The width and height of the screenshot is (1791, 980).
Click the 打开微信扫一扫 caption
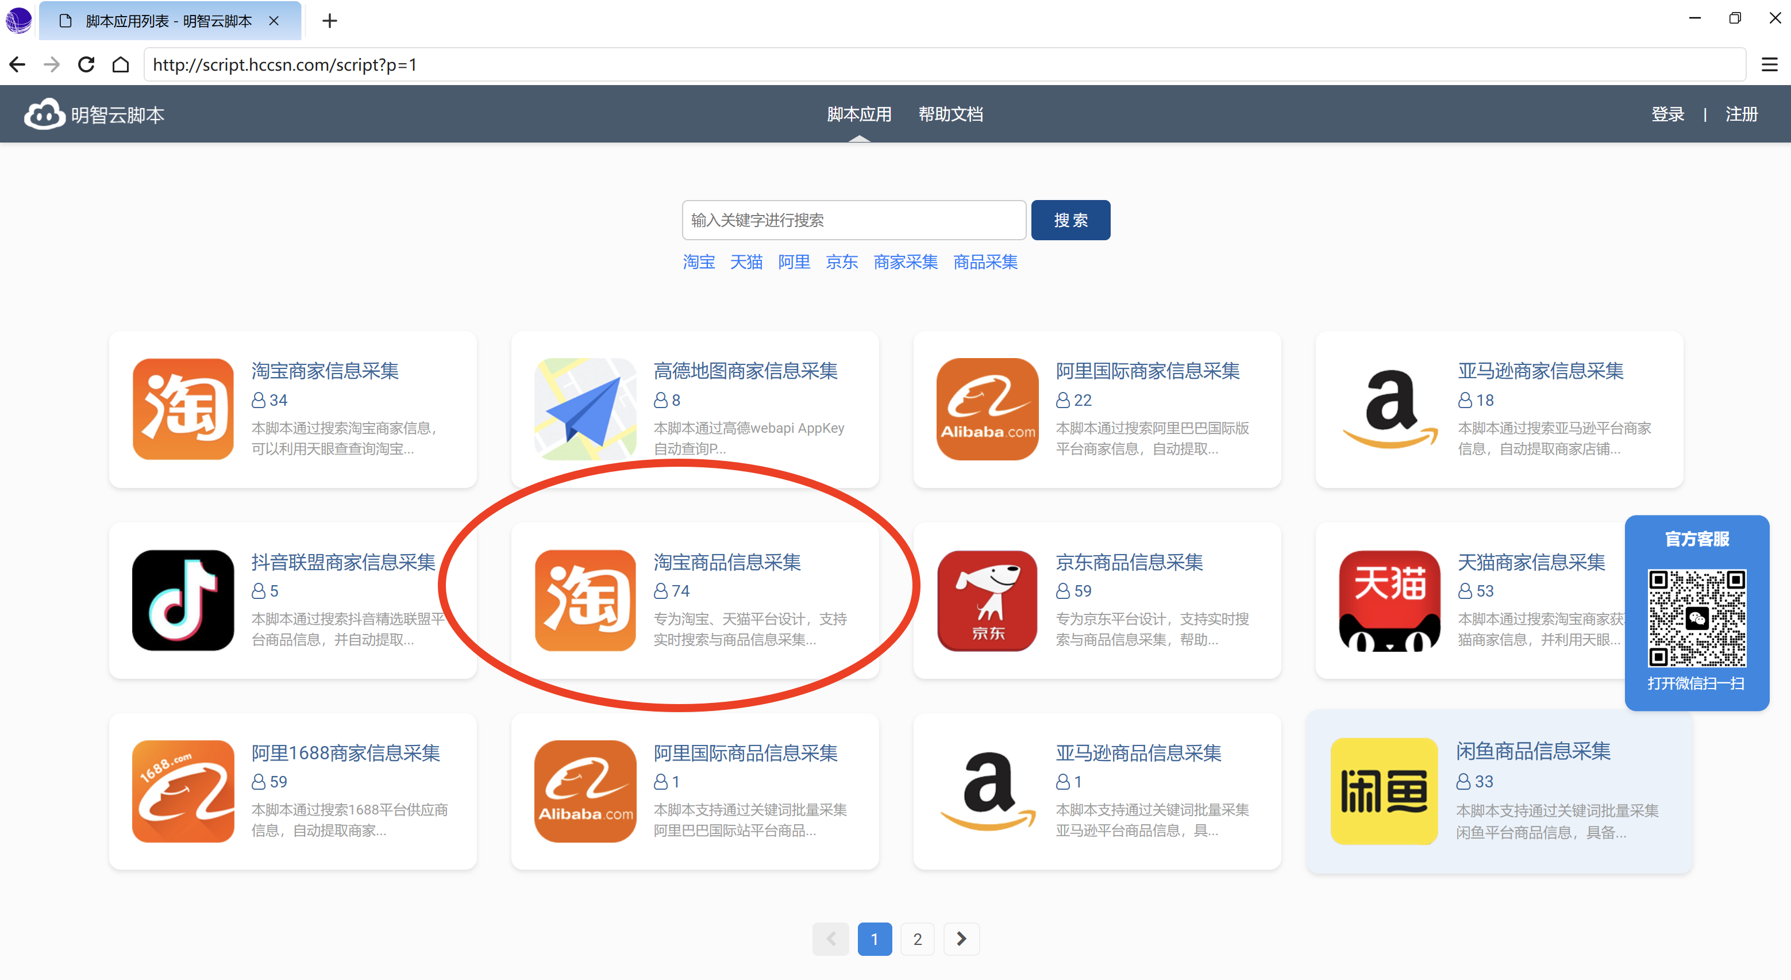(1696, 684)
